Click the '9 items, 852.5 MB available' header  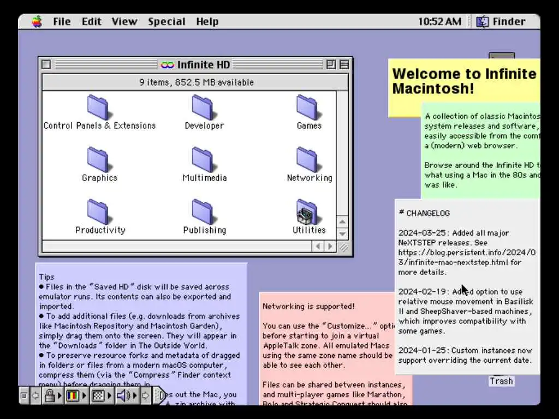click(197, 82)
